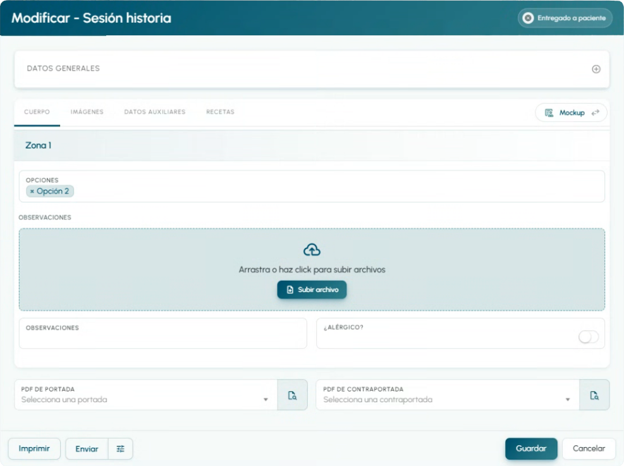The image size is (624, 466).
Task: Click the Subir archivo button
Action: (312, 290)
